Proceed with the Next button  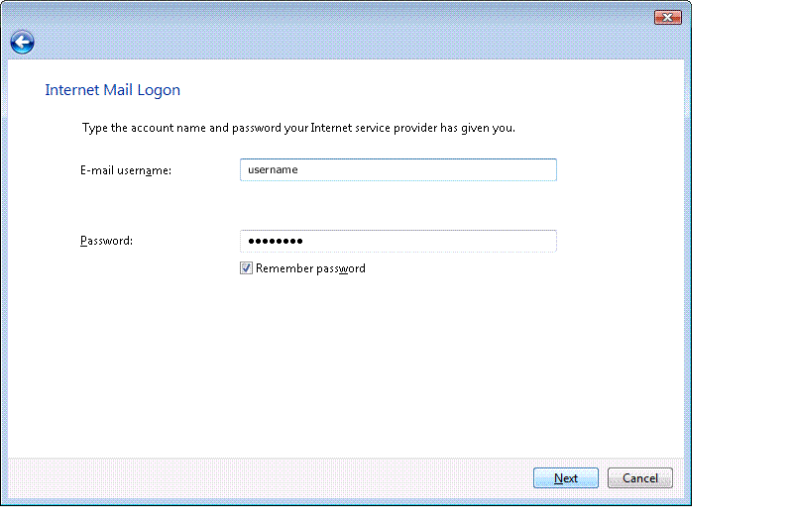[x=566, y=478]
